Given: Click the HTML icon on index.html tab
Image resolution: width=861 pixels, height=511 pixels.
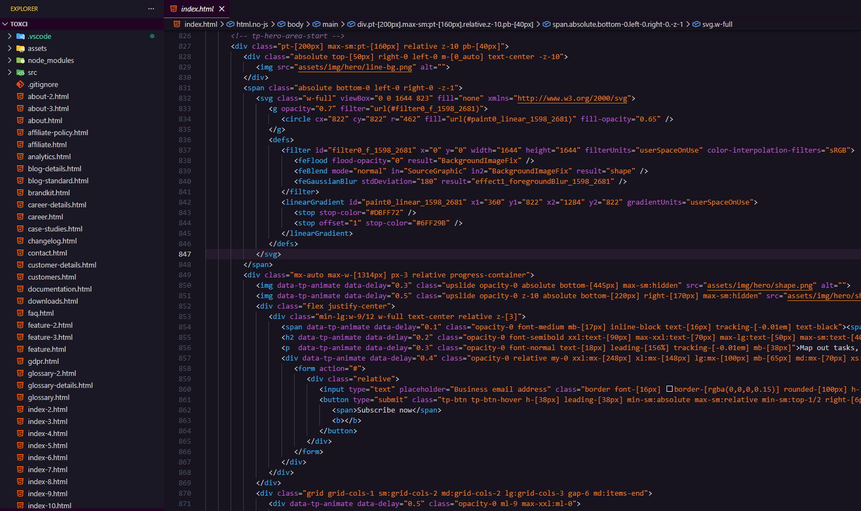Looking at the screenshot, I should click(x=174, y=9).
